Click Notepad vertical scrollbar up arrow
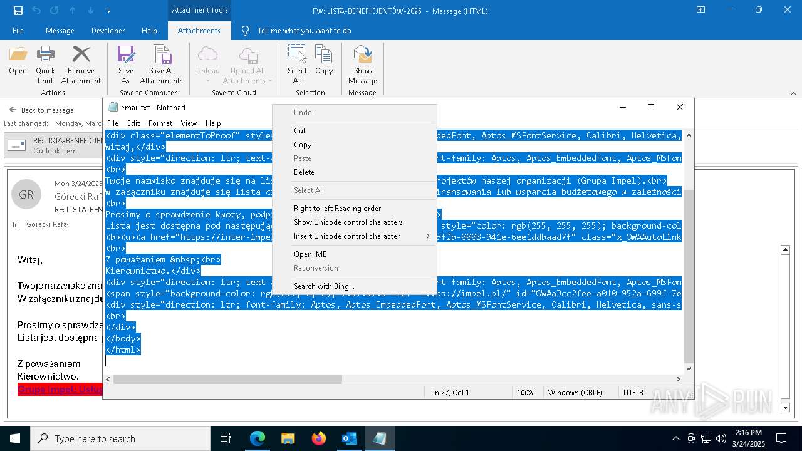Screen dimensions: 802x451 pyautogui.click(x=689, y=135)
